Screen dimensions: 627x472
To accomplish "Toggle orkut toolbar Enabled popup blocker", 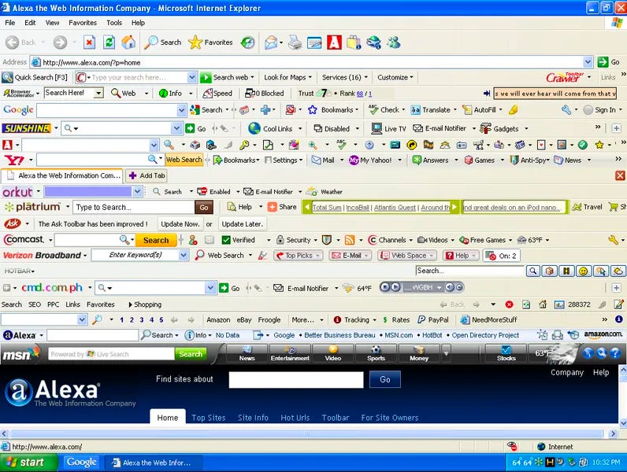I will point(214,192).
